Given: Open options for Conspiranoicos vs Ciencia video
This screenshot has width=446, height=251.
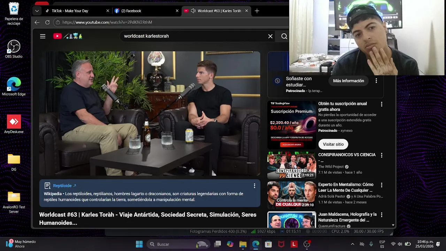Looking at the screenshot, I should [382, 155].
